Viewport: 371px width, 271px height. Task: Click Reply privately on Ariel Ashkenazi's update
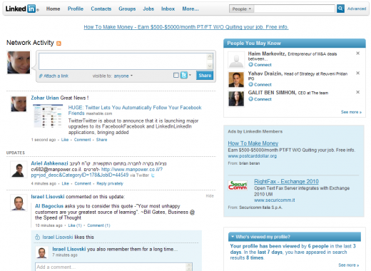(110, 183)
